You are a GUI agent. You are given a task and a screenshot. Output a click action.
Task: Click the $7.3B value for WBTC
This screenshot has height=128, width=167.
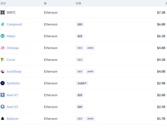click(x=161, y=12)
